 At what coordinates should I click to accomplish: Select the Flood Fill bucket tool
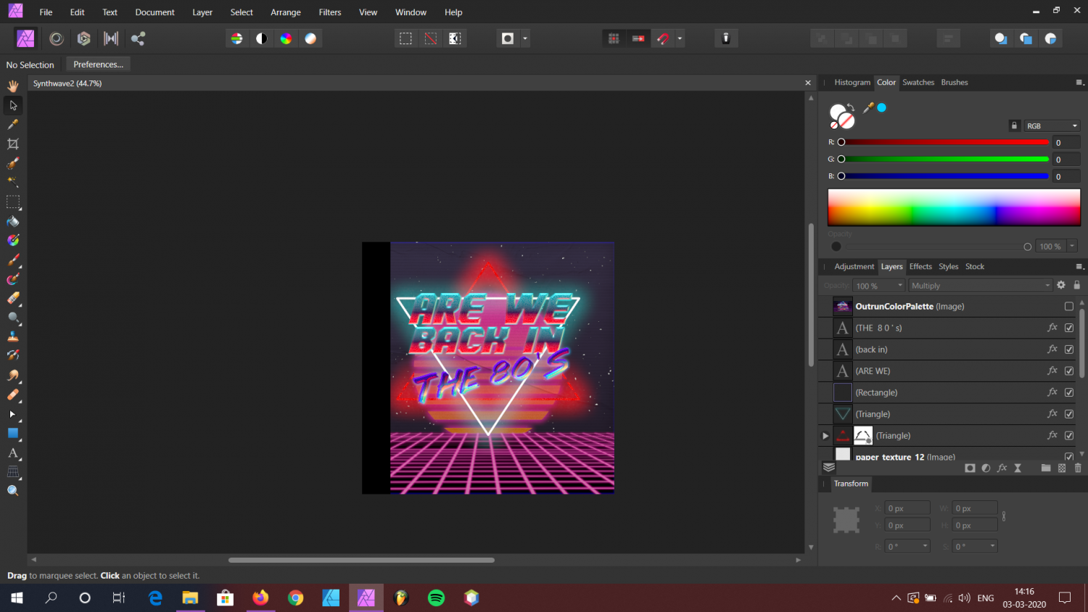pos(12,220)
